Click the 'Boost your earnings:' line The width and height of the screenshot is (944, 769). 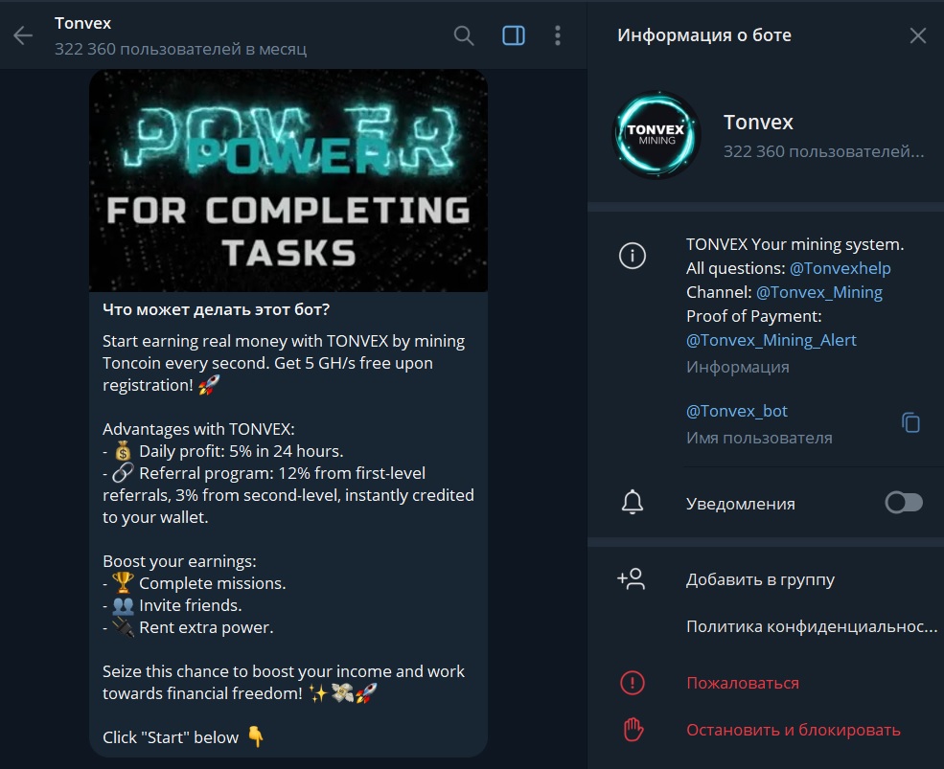[x=179, y=562]
